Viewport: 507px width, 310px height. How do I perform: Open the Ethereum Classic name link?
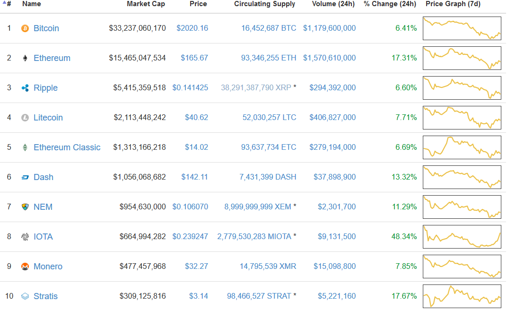[x=67, y=147]
